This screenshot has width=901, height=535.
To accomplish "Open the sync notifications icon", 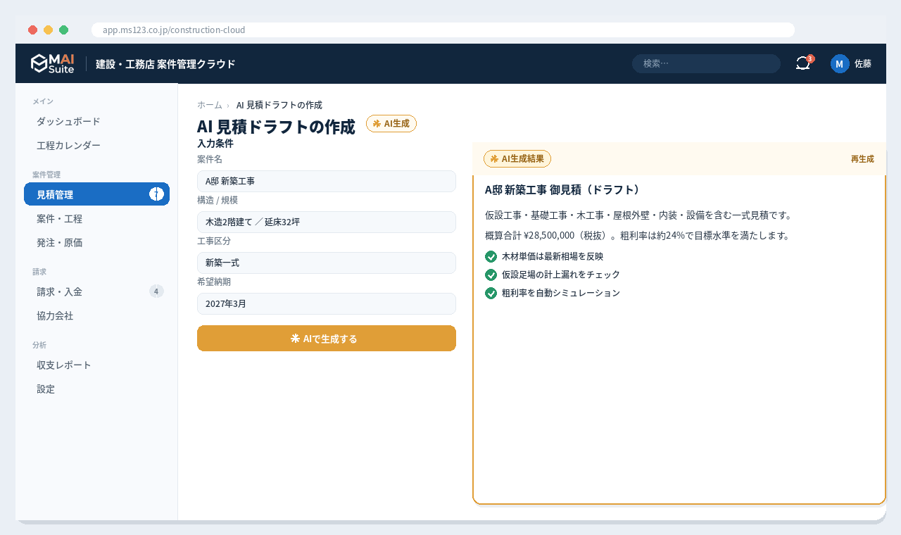I will pos(803,63).
